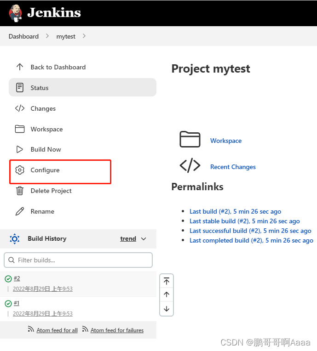This screenshot has height=351, width=317.
Task: Click the green success icon for build #2
Action: pos(8,279)
